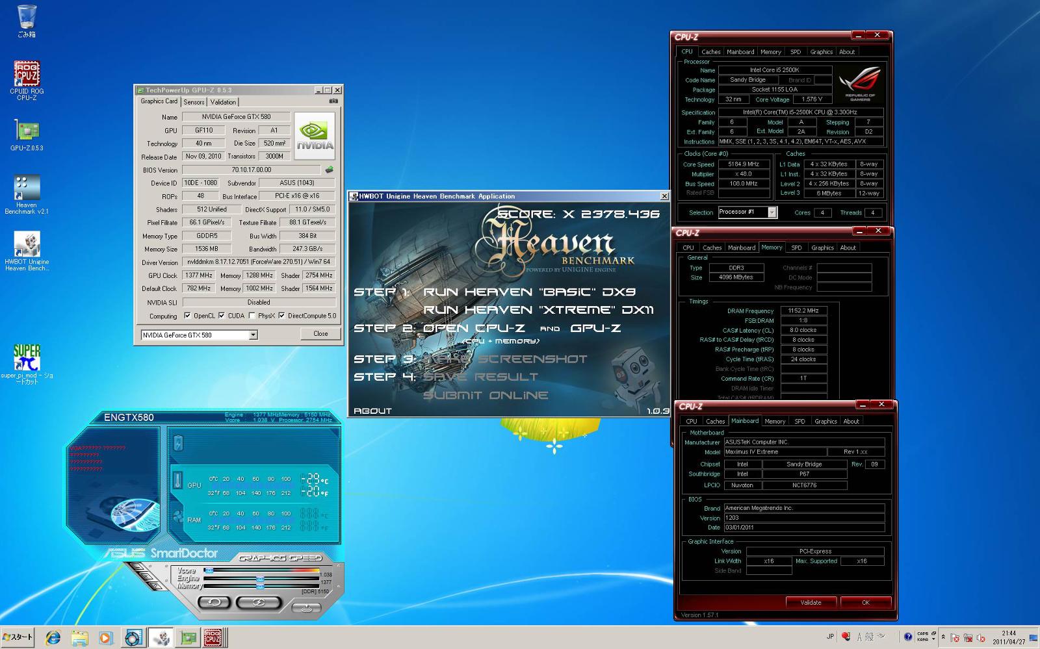Image resolution: width=1040 pixels, height=649 pixels.
Task: Open HWBOT Unigine Heaven Bench desktop shortcut
Action: pyautogui.click(x=27, y=251)
